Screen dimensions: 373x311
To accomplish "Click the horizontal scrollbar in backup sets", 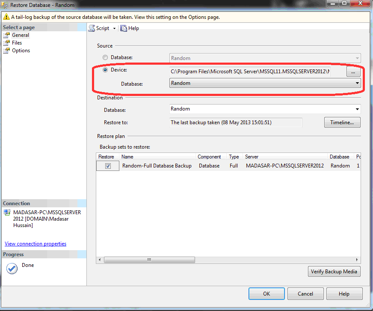I will click(x=150, y=260).
